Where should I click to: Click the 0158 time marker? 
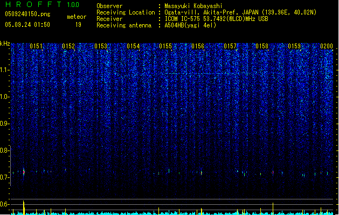(x=262, y=46)
